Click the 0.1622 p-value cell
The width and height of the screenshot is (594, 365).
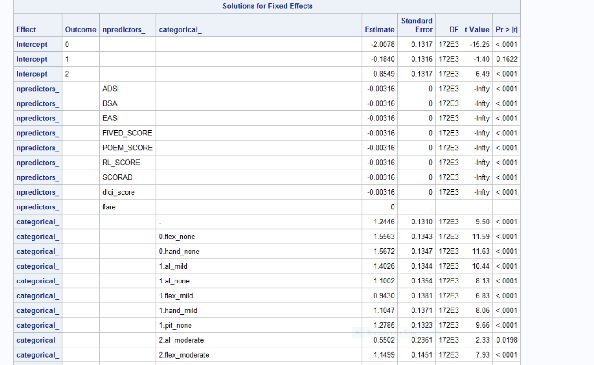click(507, 59)
